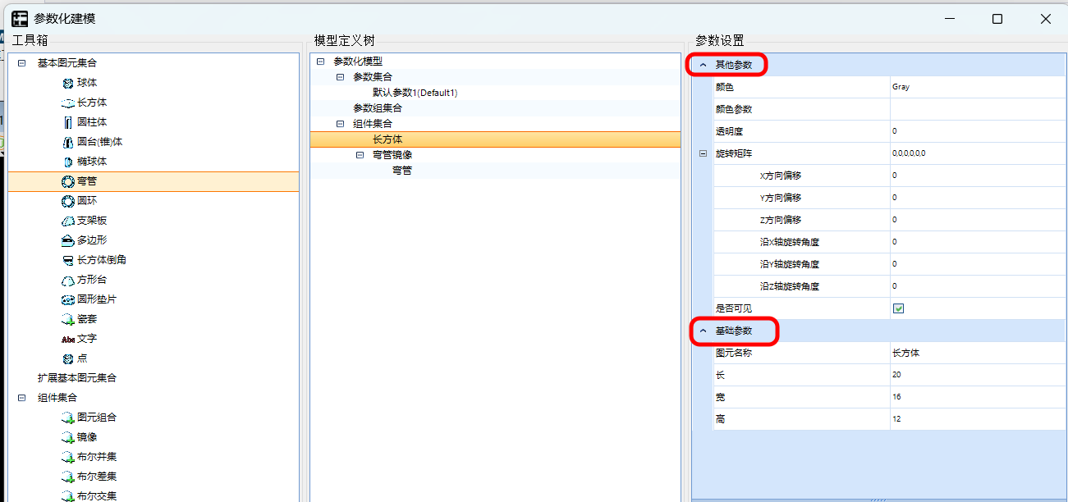This screenshot has width=1068, height=502.
Task: Collapse the 参数化模型 root node
Action: click(x=320, y=62)
